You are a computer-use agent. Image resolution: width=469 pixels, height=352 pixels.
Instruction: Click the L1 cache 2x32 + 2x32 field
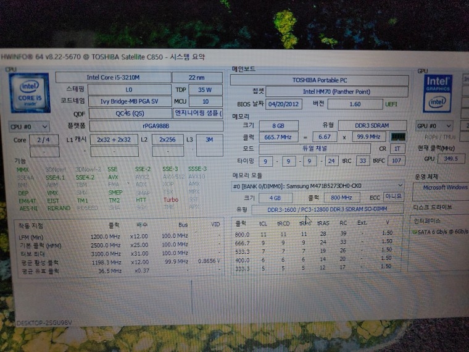pos(114,140)
